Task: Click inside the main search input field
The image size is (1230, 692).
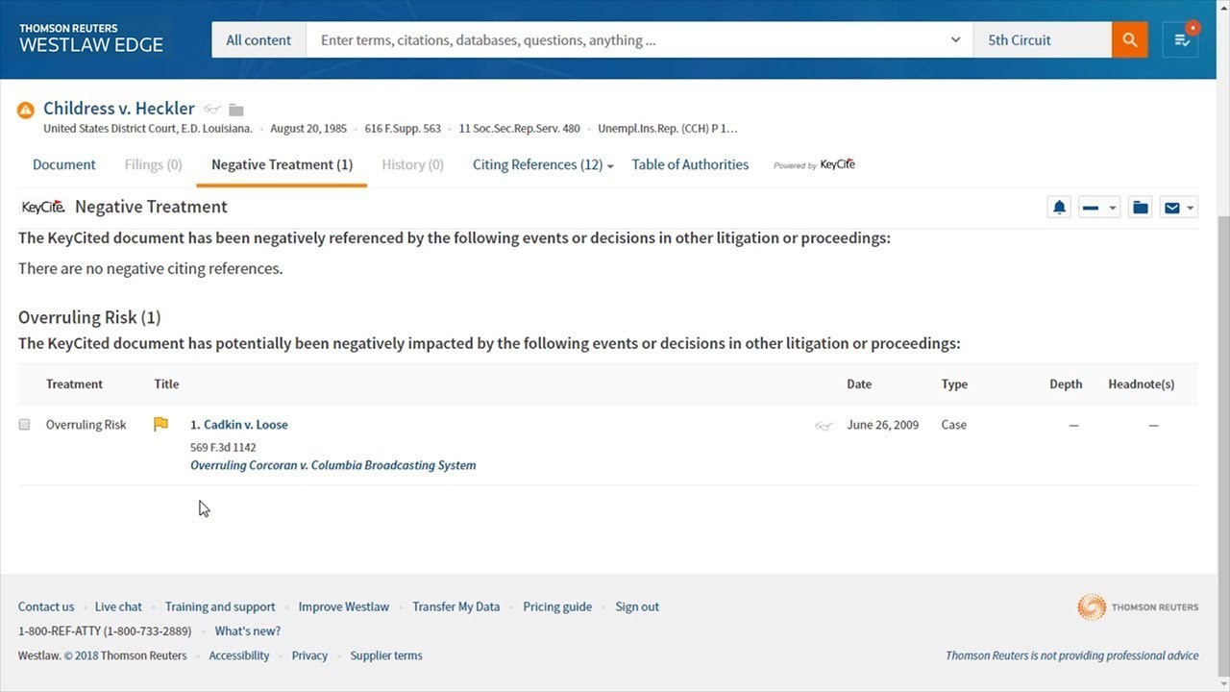Action: 625,40
